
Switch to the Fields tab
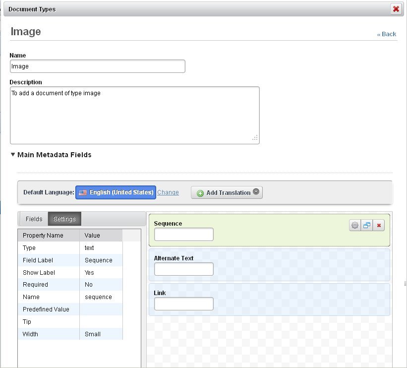[34, 219]
